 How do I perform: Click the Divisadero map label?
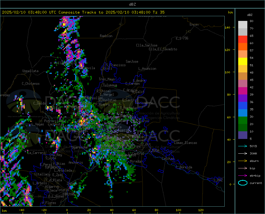[x=144, y=103]
